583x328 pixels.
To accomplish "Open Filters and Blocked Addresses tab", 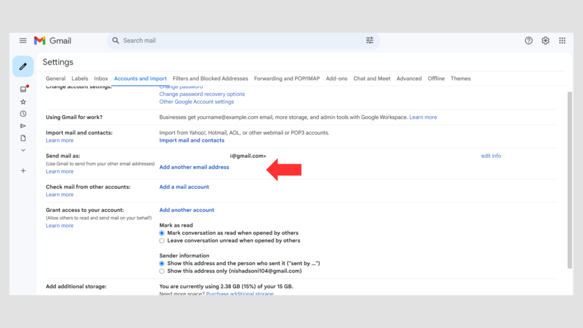I will click(210, 79).
